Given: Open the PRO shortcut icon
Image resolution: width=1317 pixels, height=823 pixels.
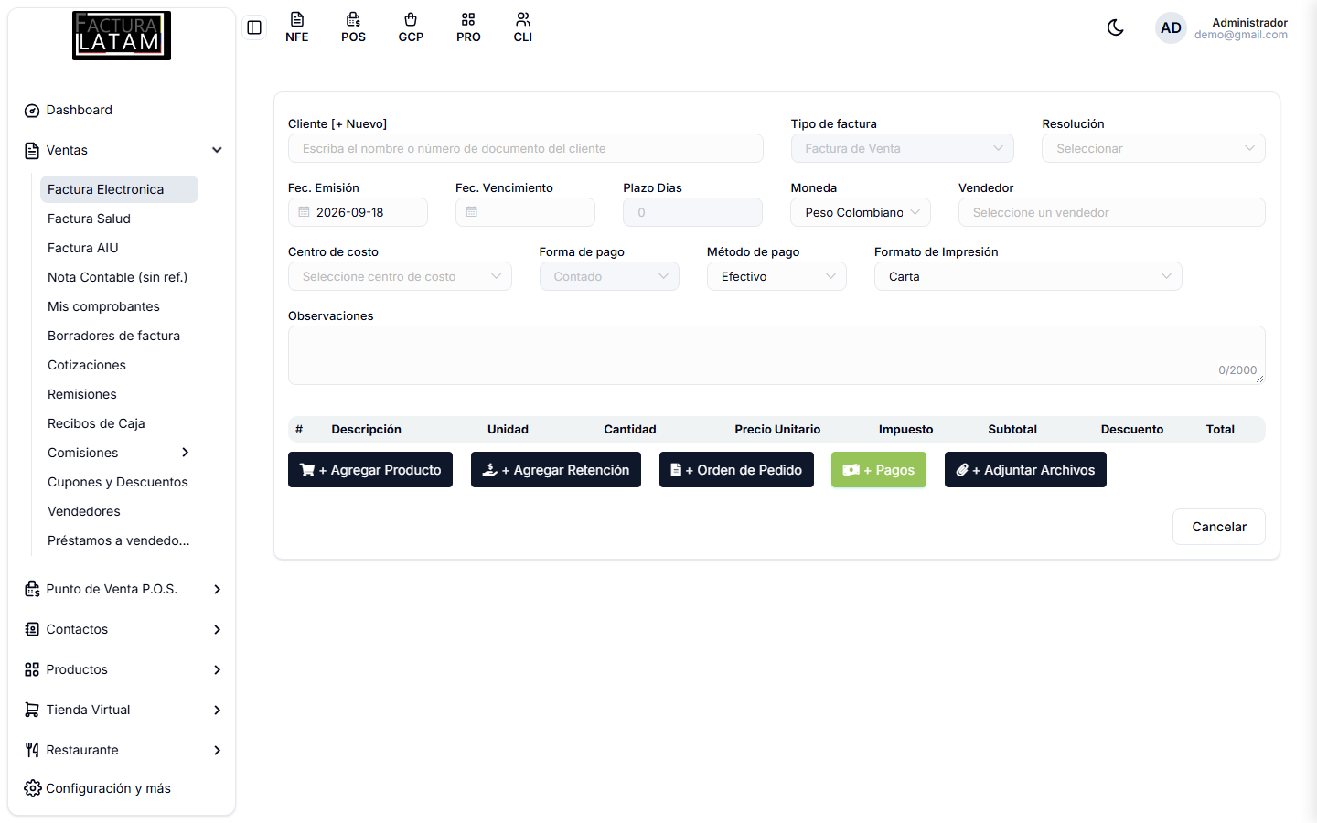Looking at the screenshot, I should [468, 27].
